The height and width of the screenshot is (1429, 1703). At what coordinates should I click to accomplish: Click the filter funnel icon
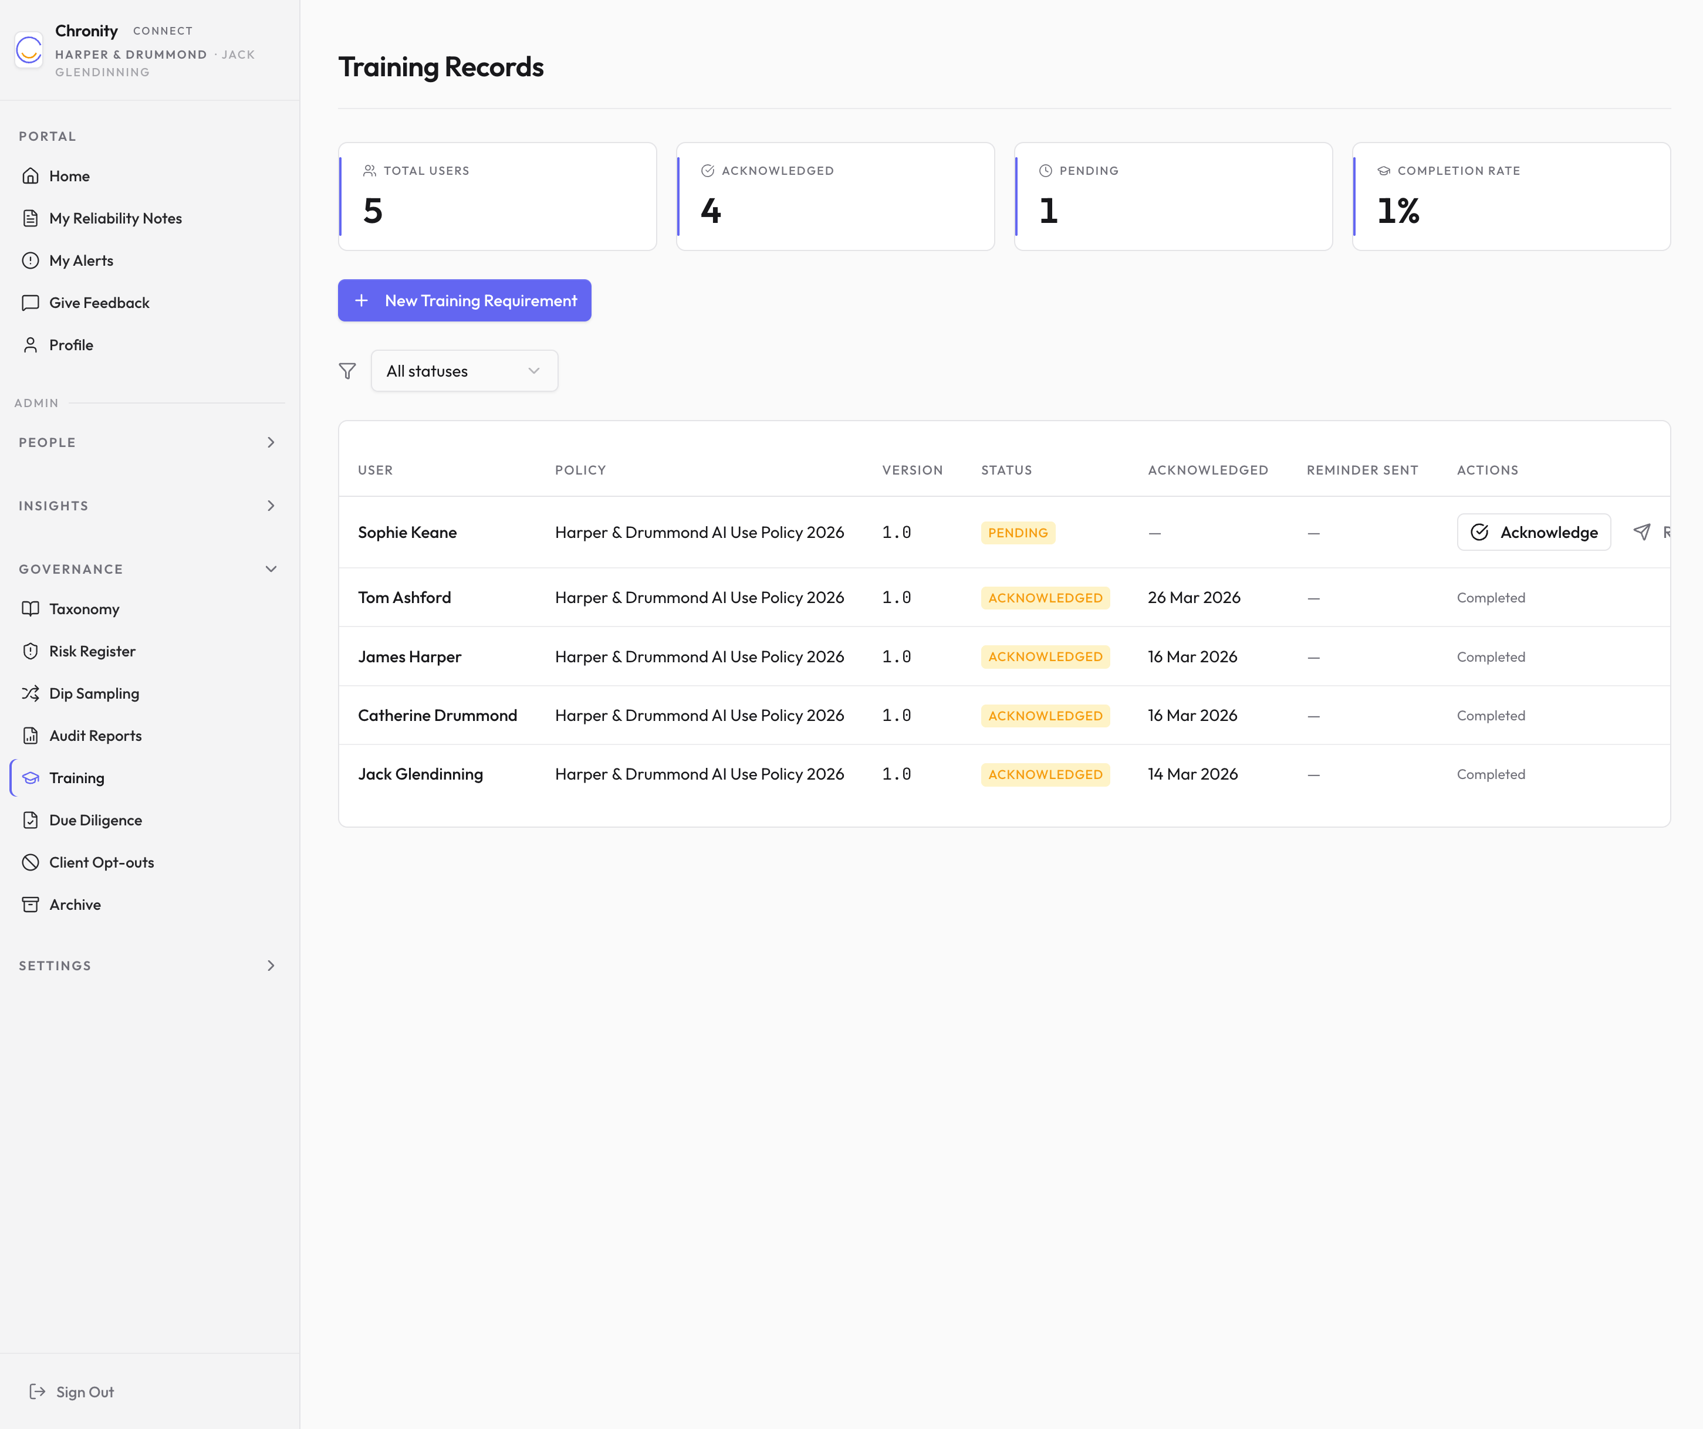click(x=347, y=371)
